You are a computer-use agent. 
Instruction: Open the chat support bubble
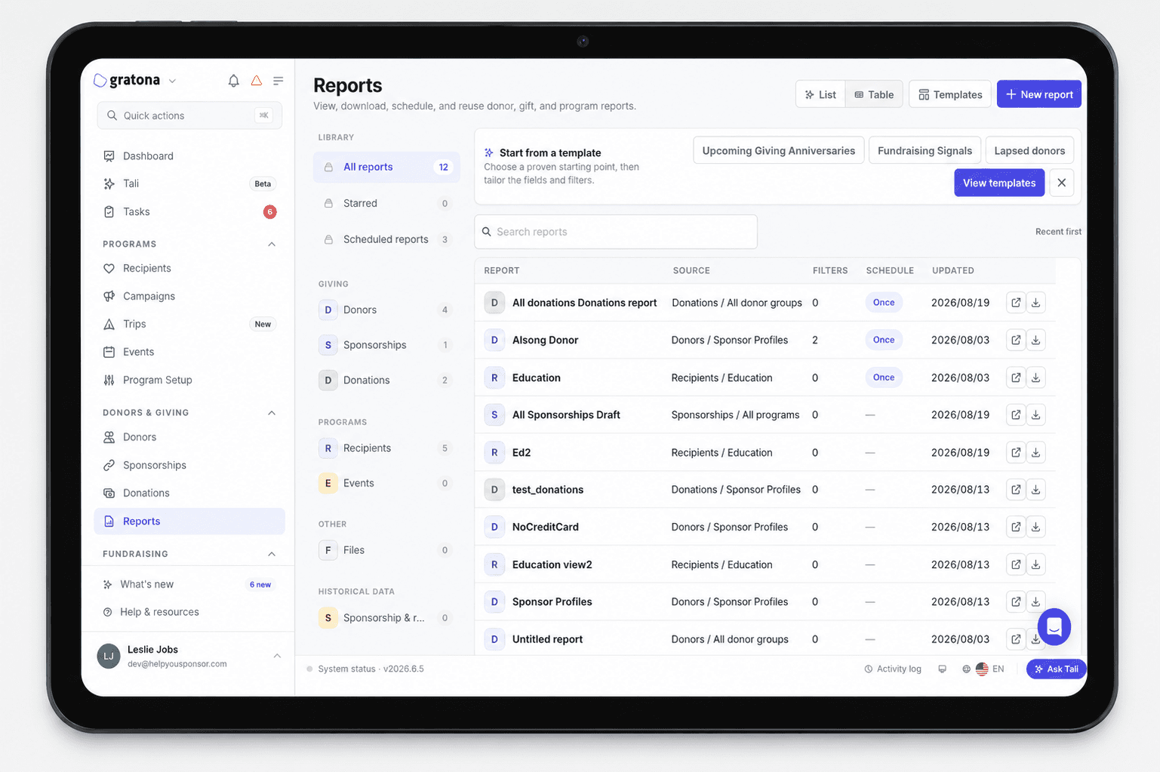click(x=1054, y=627)
